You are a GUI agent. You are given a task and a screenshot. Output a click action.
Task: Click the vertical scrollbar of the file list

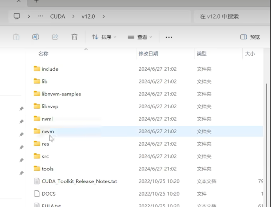click(267, 145)
